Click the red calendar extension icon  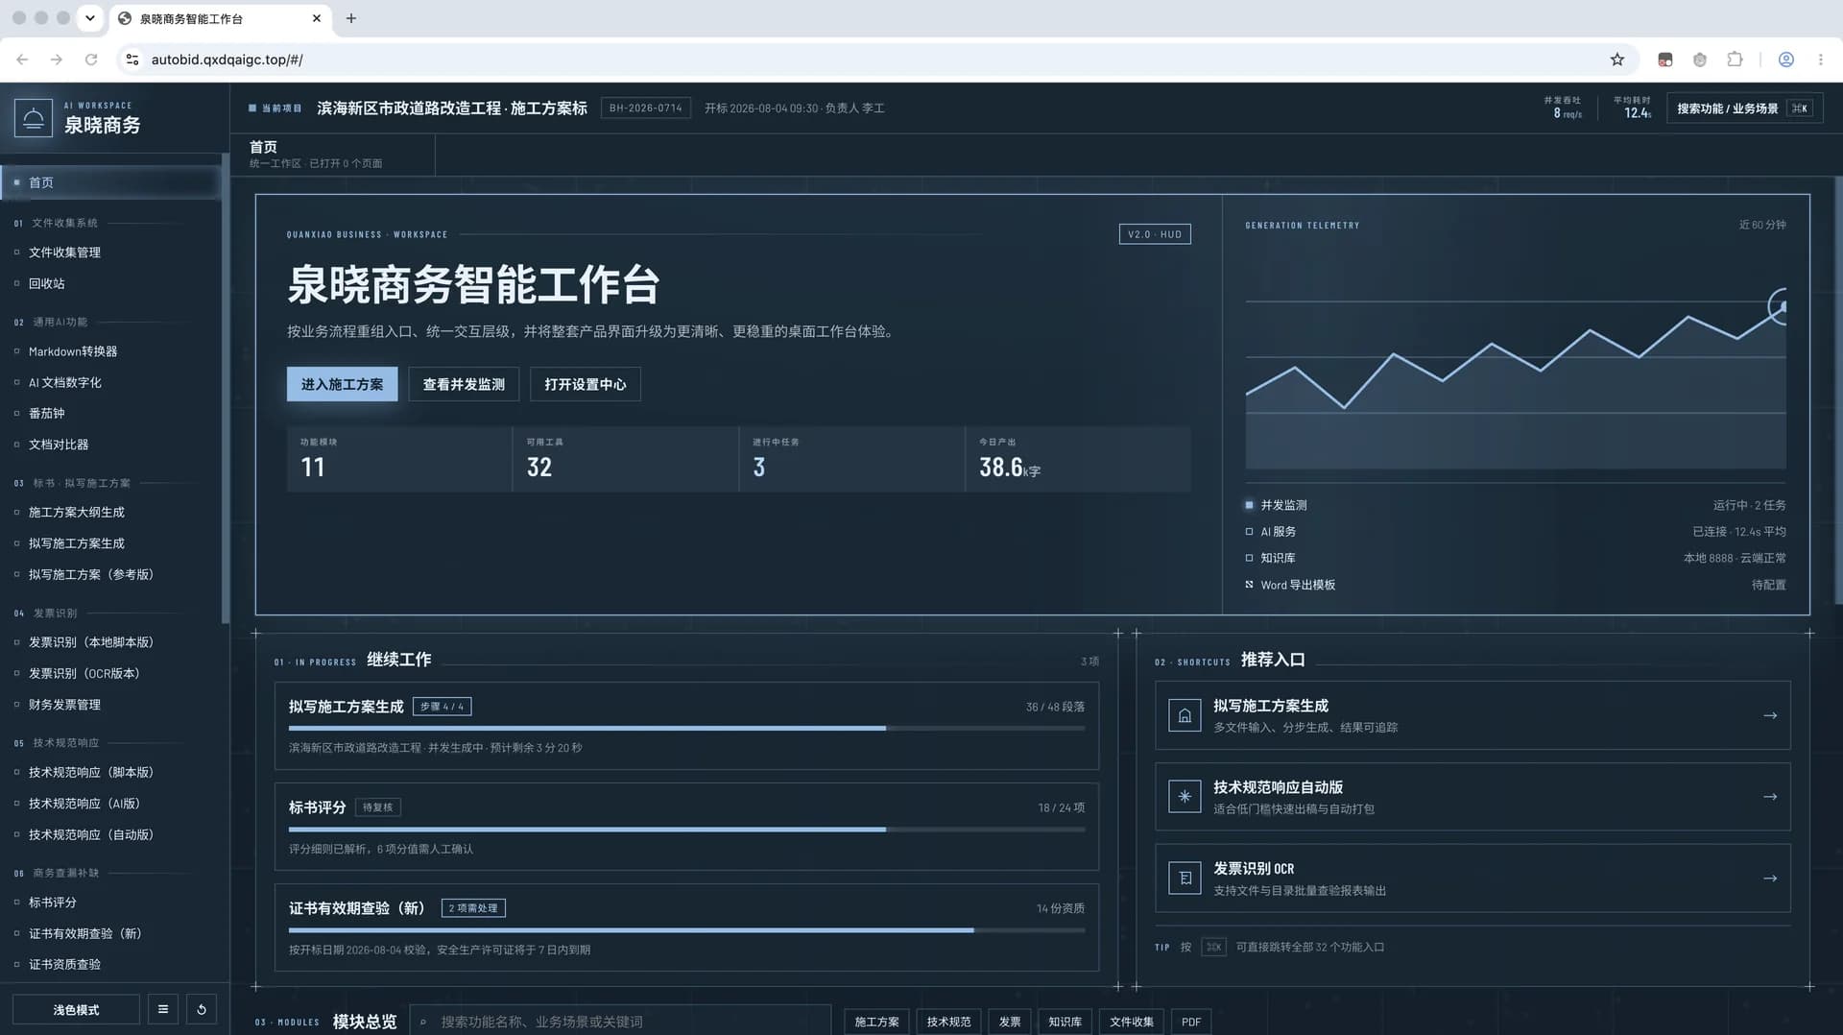[1665, 60]
